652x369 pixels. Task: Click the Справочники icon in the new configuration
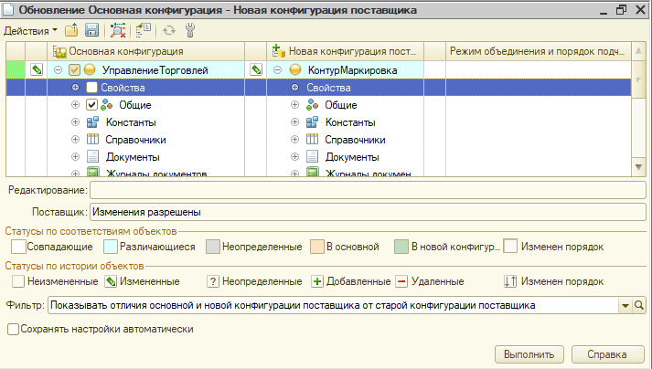point(312,139)
